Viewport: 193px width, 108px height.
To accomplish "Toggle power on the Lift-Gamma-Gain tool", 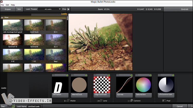I will point(173,75).
